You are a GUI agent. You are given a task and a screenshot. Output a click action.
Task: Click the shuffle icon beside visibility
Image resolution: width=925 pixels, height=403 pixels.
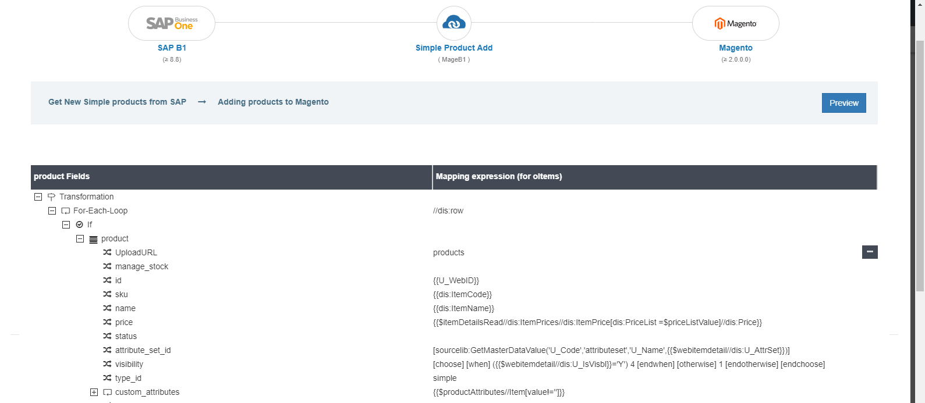coord(107,364)
